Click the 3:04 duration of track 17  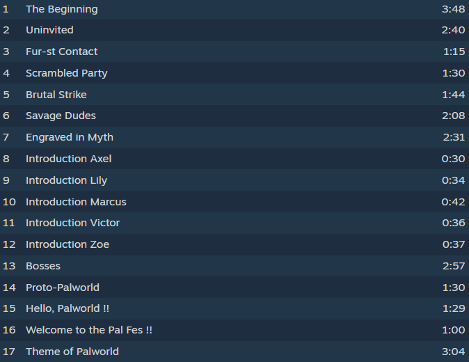(454, 352)
